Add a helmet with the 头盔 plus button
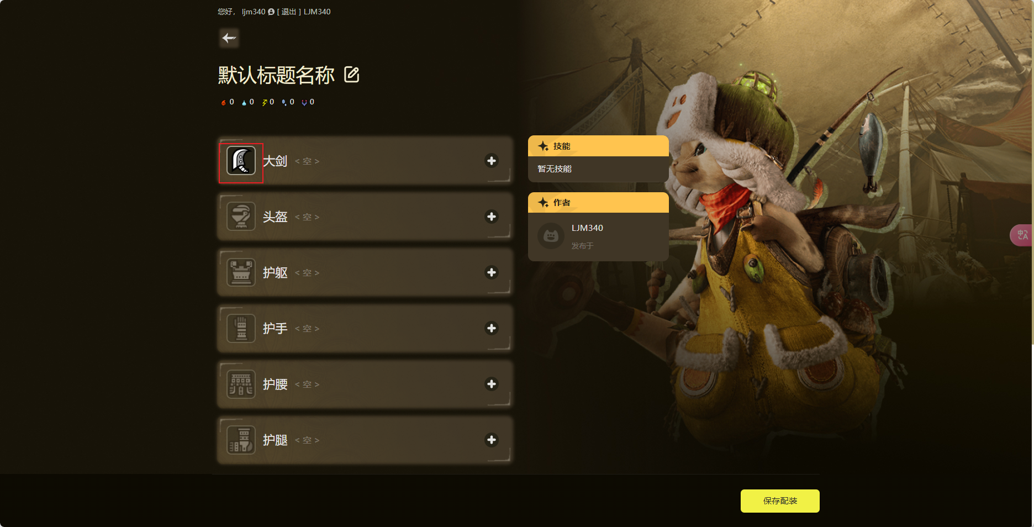This screenshot has width=1034, height=527. [492, 217]
